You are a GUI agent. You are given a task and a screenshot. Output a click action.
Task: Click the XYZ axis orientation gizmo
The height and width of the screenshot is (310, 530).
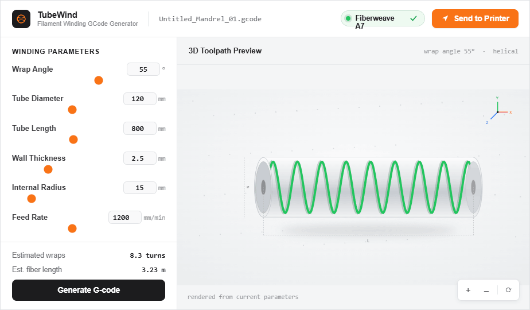pyautogui.click(x=499, y=111)
